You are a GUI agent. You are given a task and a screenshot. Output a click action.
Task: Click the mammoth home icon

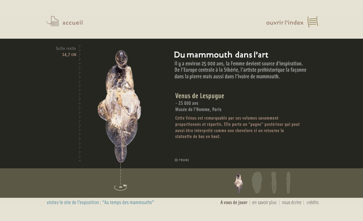53,21
